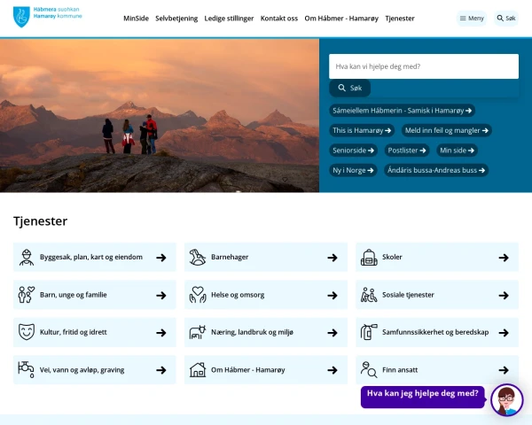
Task: Click arrow on the Skoler card
Action: tap(504, 258)
